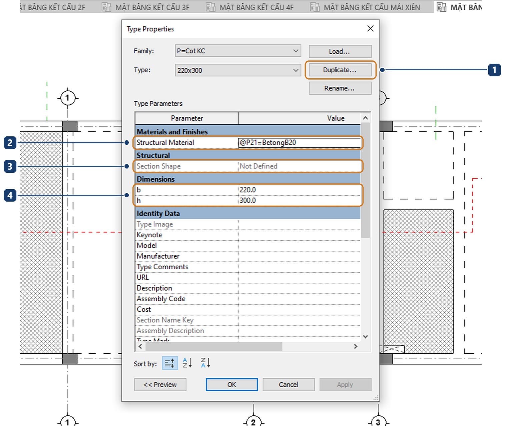
Task: Sort parameters Z to A descending
Action: (205, 363)
